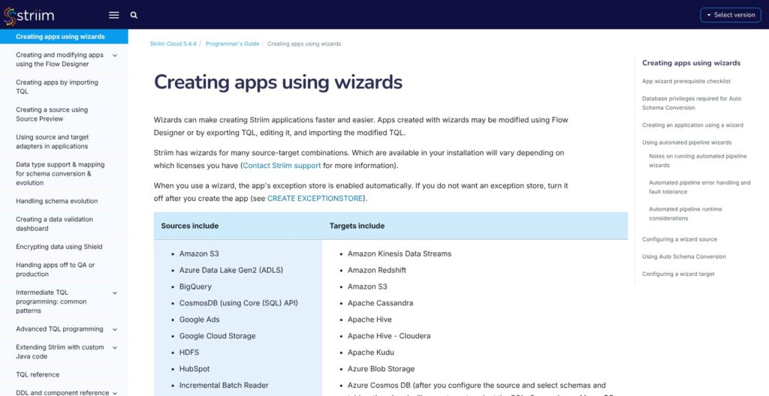Open Creating a source using Source Preview

(52, 114)
